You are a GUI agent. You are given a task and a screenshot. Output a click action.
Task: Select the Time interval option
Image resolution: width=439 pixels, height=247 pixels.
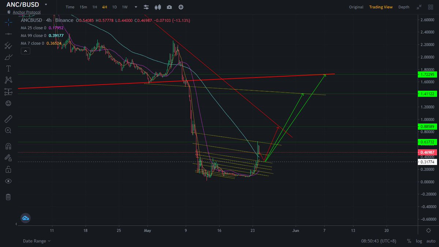(x=70, y=7)
